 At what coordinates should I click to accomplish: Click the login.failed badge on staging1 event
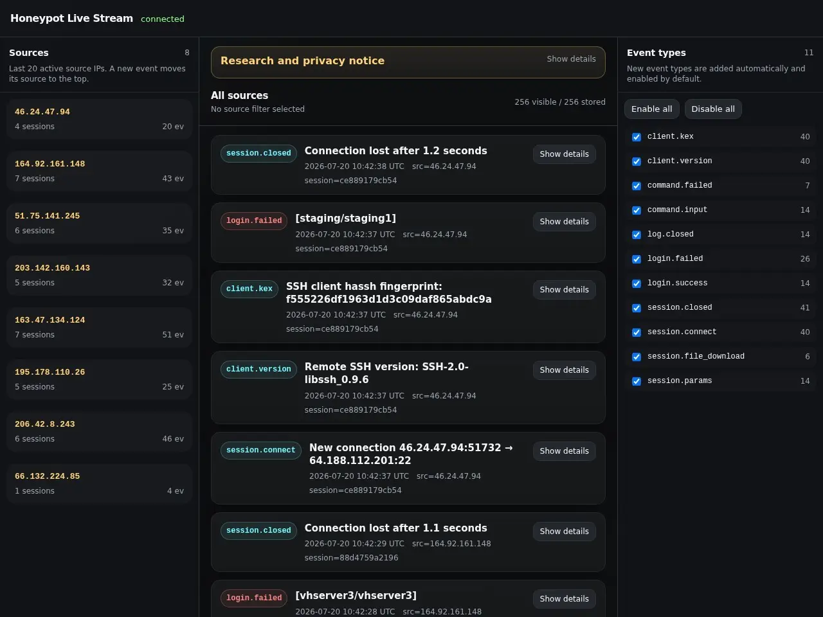(x=254, y=221)
